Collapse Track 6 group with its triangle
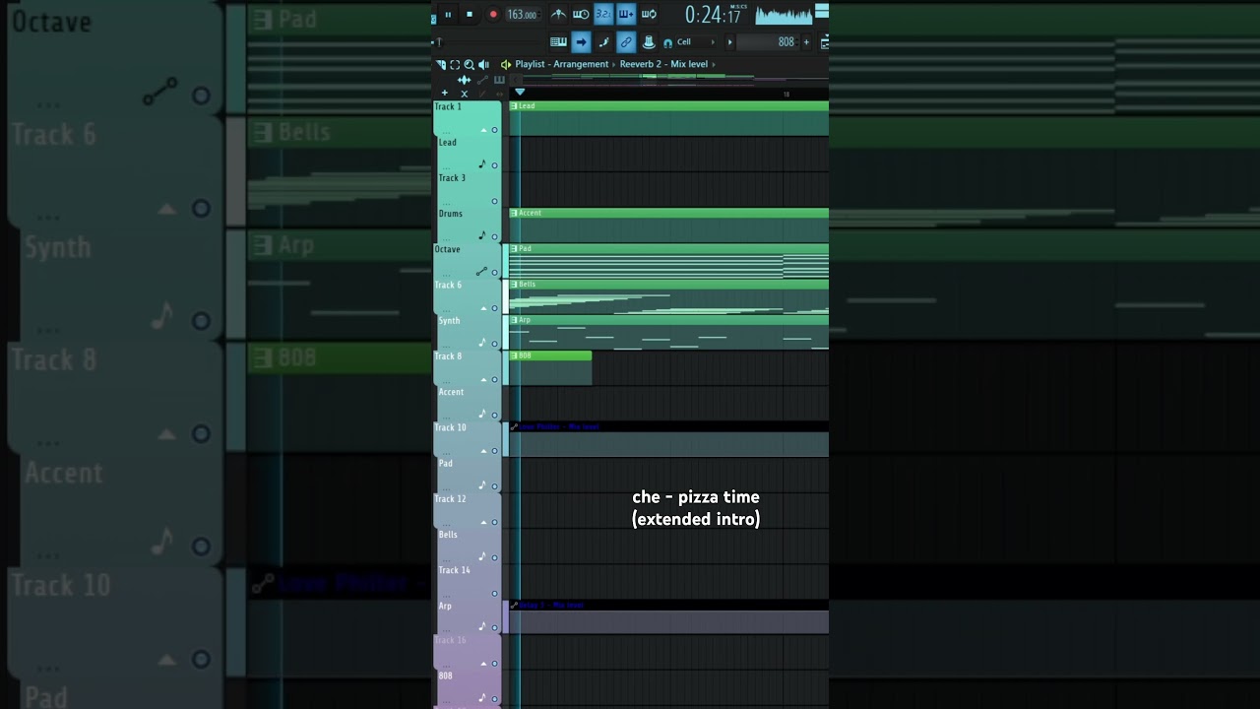The height and width of the screenshot is (709, 1260). point(483,308)
